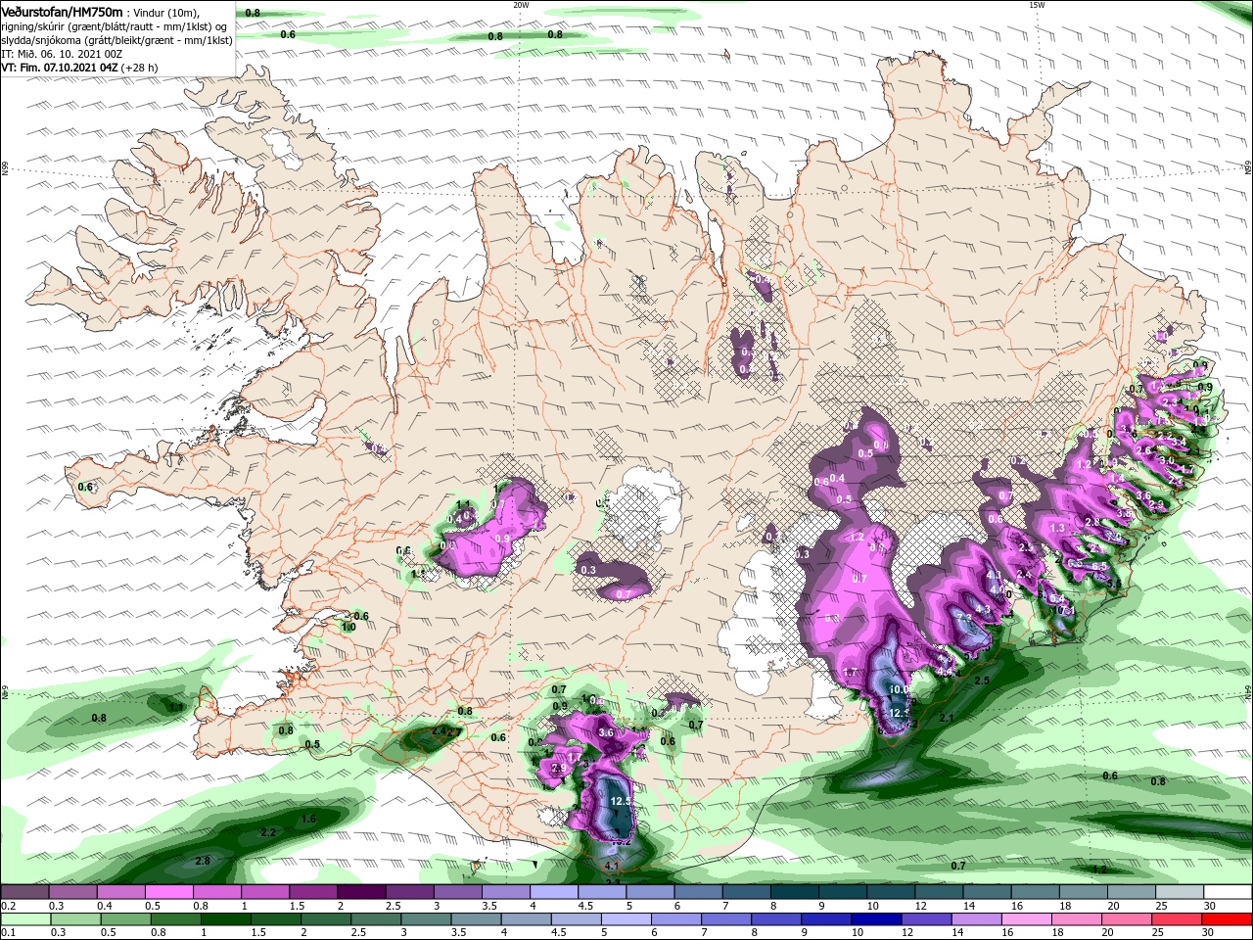Select the violet 12 rain legend swatch
This screenshot has height=940, width=1253.
(x=927, y=919)
